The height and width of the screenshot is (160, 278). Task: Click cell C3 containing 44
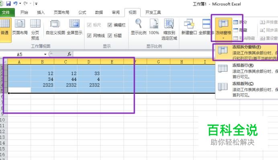(x=65, y=79)
